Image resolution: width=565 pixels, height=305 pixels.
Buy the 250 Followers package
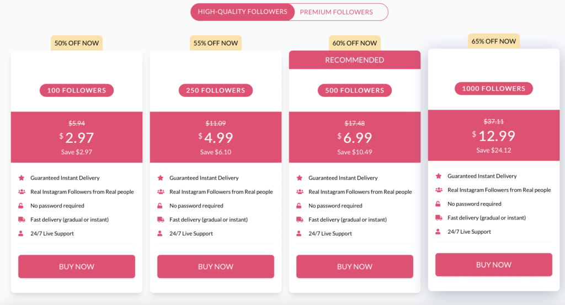[x=216, y=266]
